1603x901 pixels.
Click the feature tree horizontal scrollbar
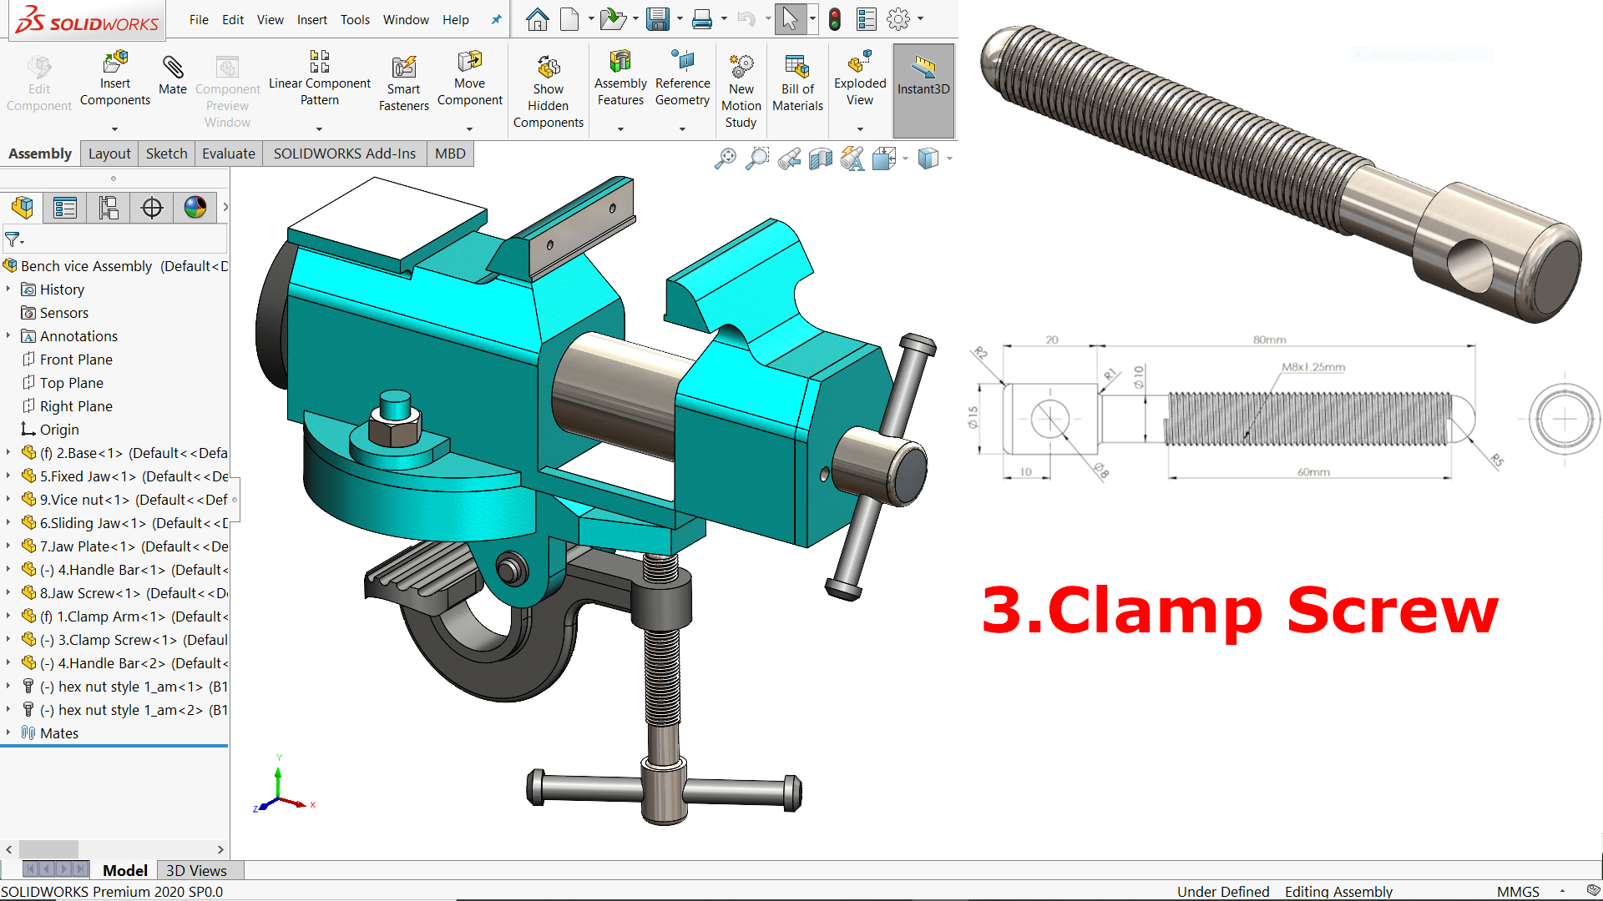point(48,849)
